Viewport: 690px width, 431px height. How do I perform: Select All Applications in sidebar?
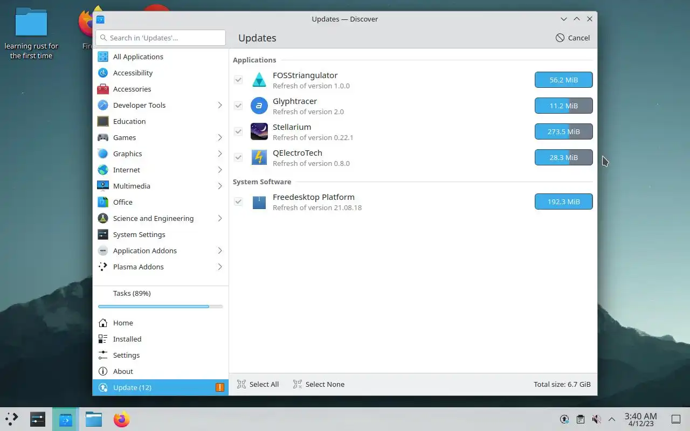161,57
